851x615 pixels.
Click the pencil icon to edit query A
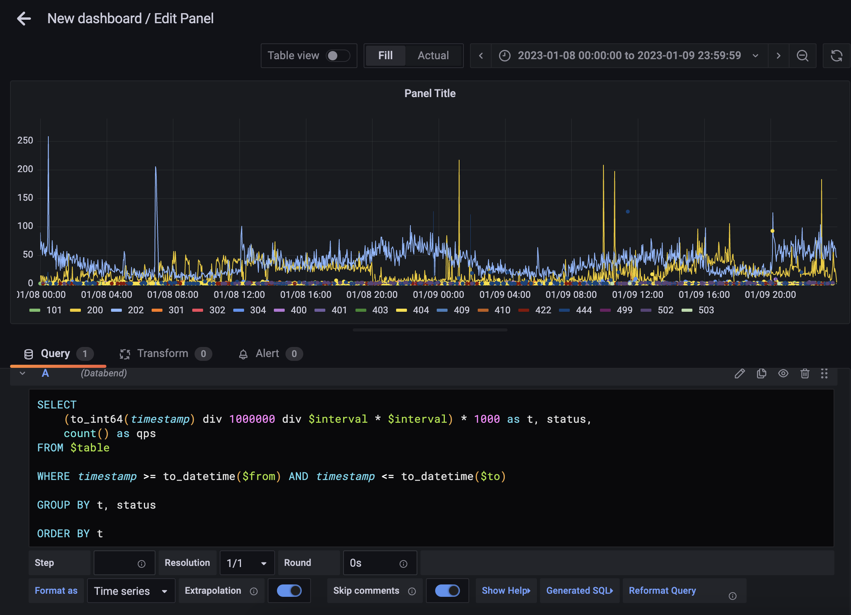pos(740,373)
